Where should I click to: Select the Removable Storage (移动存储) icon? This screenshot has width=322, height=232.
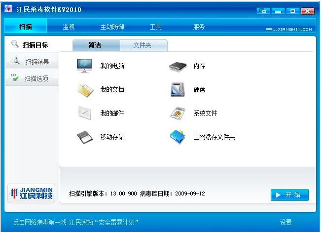click(x=84, y=137)
